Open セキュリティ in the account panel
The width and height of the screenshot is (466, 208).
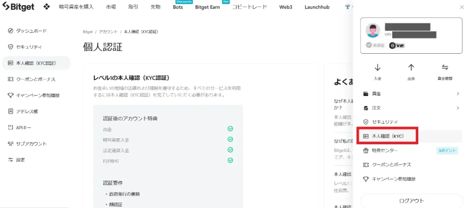coord(411,122)
